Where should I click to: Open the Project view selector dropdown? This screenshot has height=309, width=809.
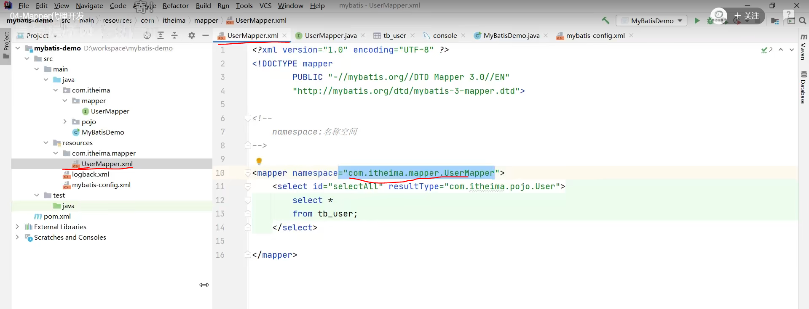point(37,35)
